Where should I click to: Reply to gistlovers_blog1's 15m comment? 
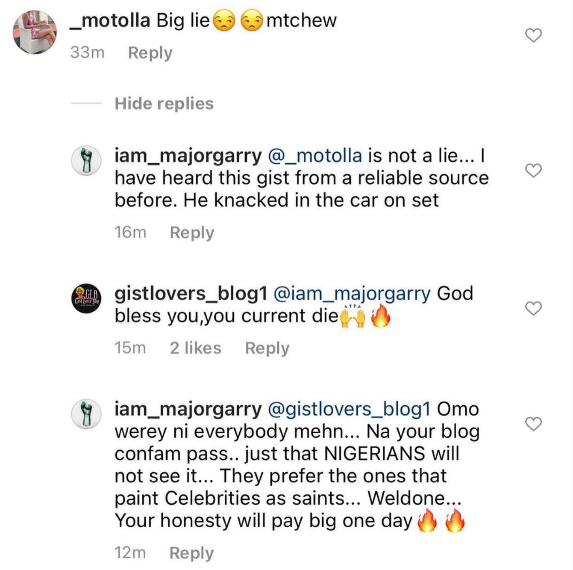(x=267, y=348)
